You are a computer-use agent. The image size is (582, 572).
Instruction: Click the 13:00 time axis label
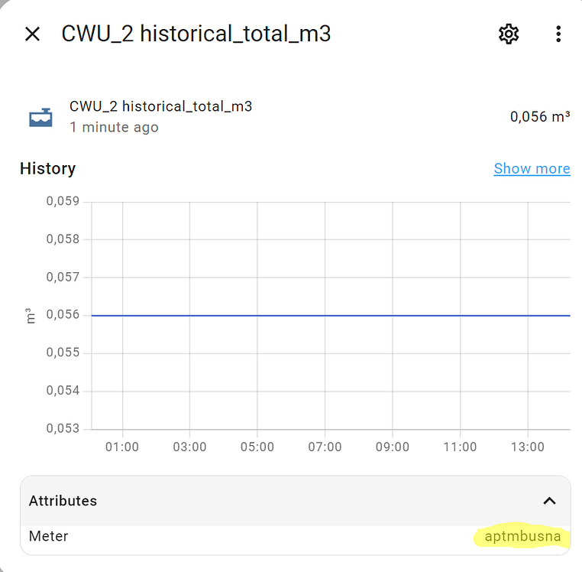pyautogui.click(x=528, y=447)
